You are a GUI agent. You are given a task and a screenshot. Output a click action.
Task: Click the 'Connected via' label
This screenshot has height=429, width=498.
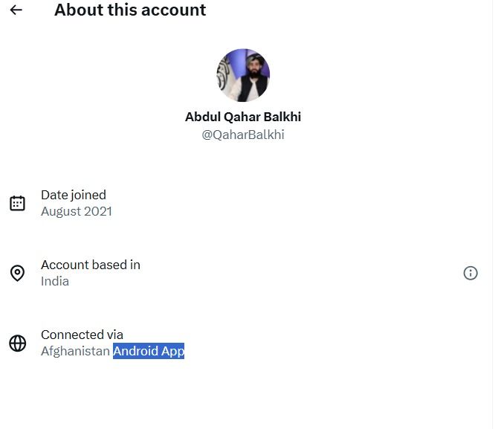(82, 335)
